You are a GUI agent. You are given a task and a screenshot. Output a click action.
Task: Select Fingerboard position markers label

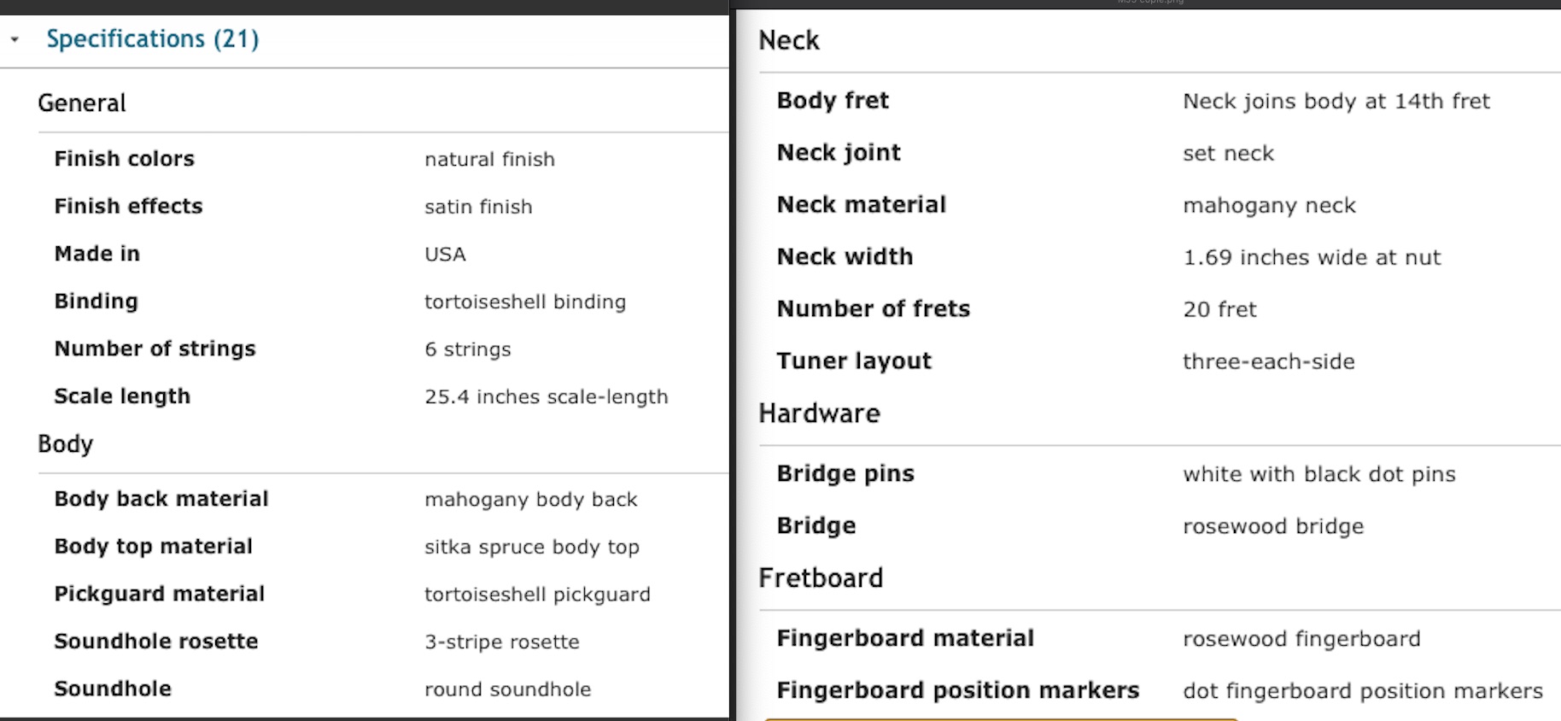point(958,691)
